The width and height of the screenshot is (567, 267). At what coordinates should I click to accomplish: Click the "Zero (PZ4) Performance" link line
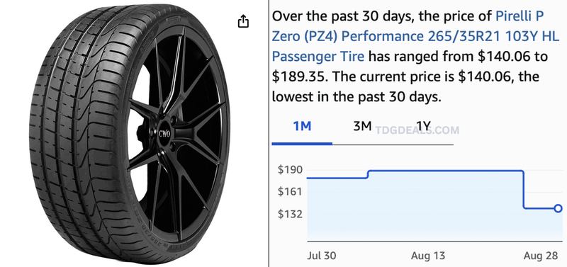tap(349, 37)
